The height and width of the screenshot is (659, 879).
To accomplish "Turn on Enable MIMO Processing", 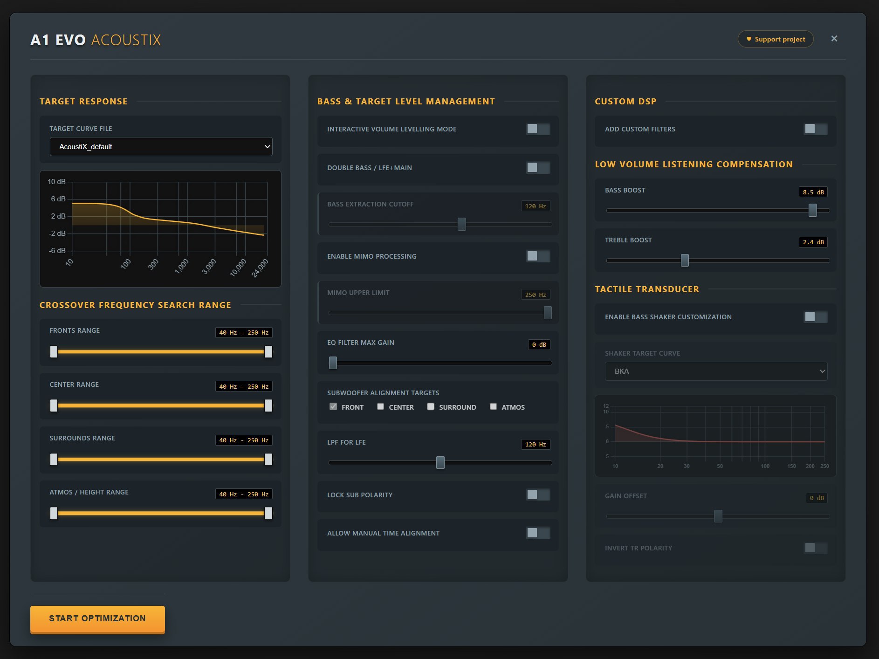I will [x=537, y=256].
